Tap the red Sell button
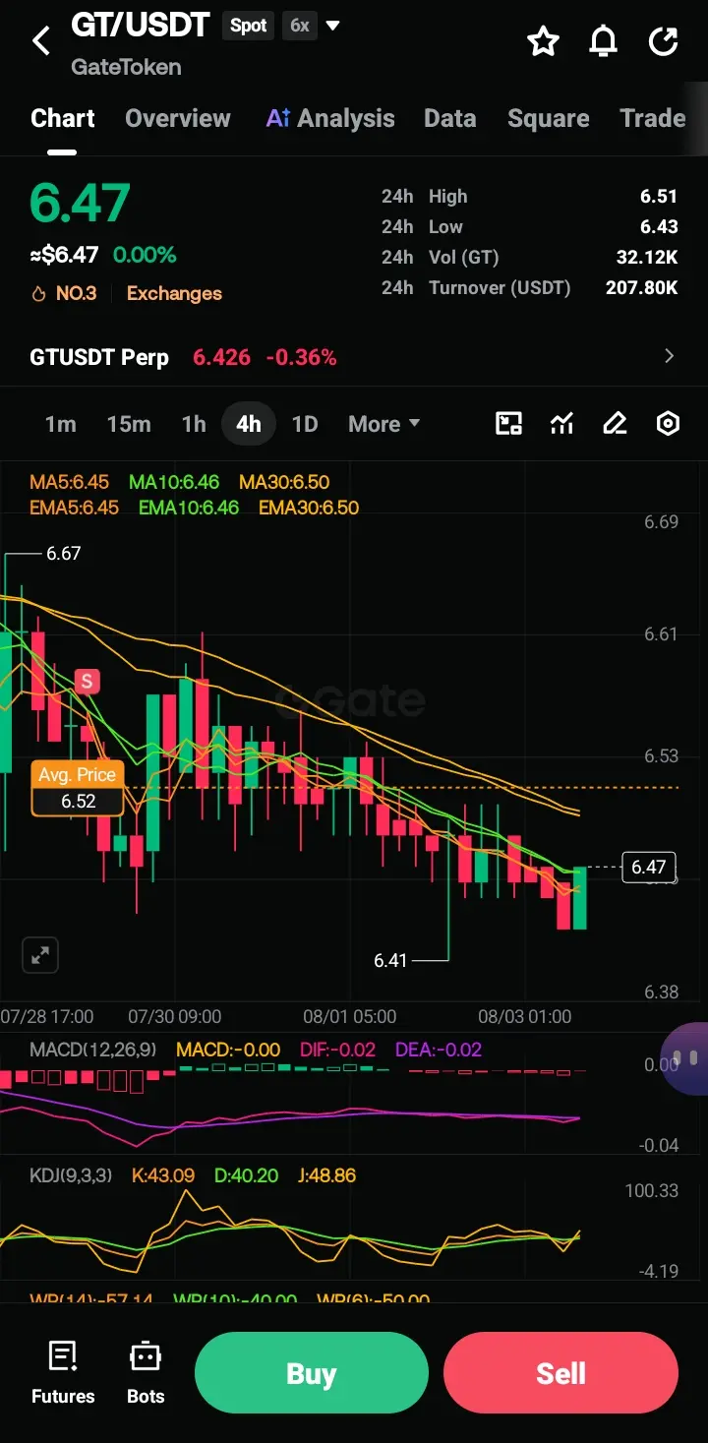708x1443 pixels. pyautogui.click(x=560, y=1373)
